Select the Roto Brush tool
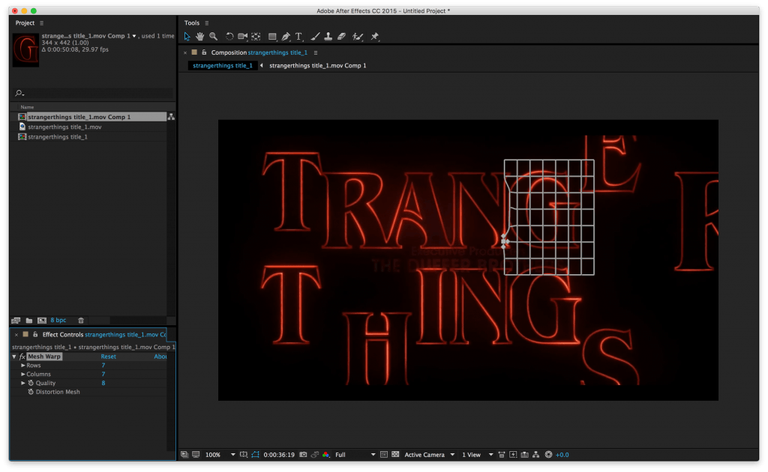768x472 pixels. pyautogui.click(x=358, y=37)
